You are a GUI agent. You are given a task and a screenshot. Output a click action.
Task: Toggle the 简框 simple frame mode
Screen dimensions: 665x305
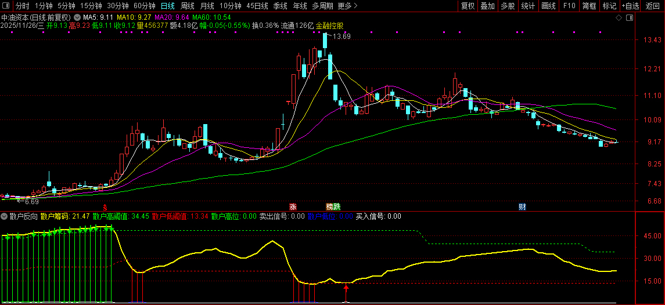589,6
